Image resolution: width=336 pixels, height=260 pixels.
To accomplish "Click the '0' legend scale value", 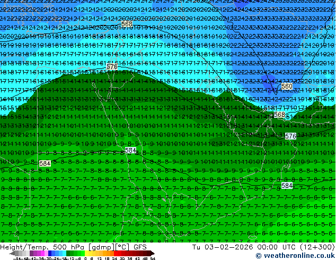I will (x=85, y=259).
